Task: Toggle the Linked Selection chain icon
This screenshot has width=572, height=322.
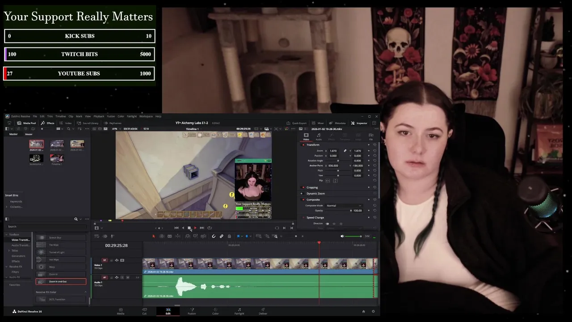Action: (222, 236)
